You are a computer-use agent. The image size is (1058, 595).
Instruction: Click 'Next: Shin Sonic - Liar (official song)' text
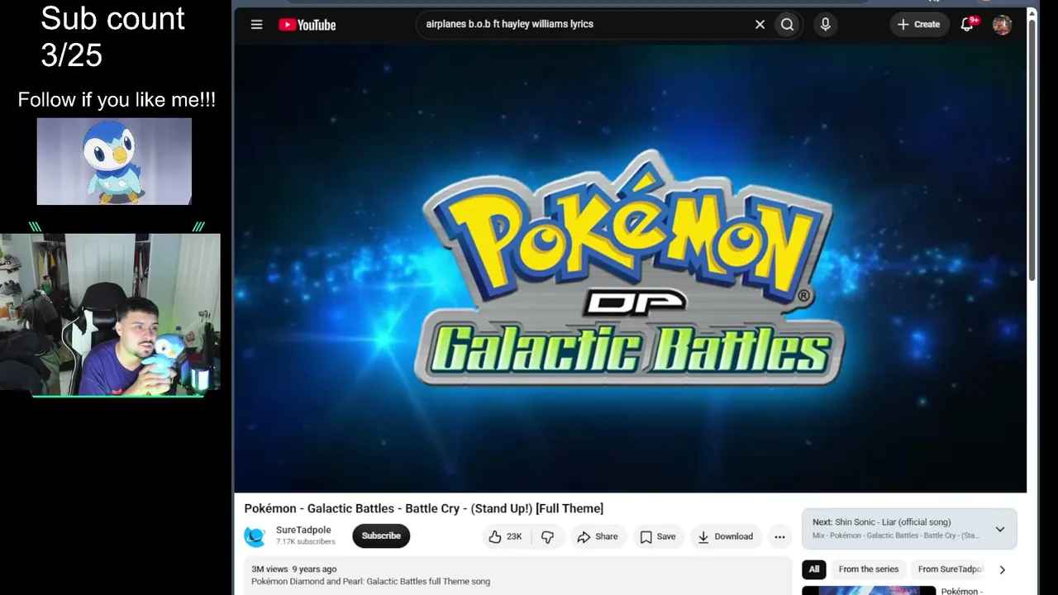click(881, 522)
